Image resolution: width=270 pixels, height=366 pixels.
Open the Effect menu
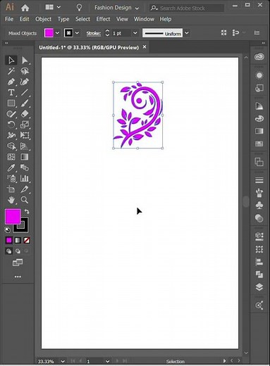pos(103,19)
